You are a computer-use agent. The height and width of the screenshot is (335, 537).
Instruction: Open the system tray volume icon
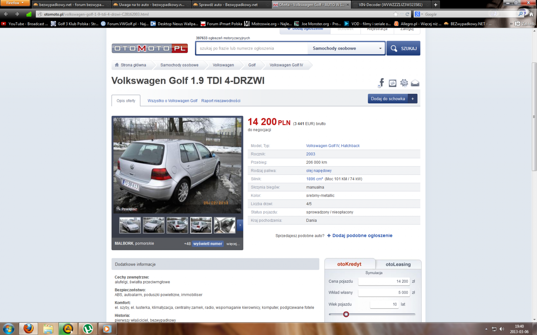[x=502, y=329]
